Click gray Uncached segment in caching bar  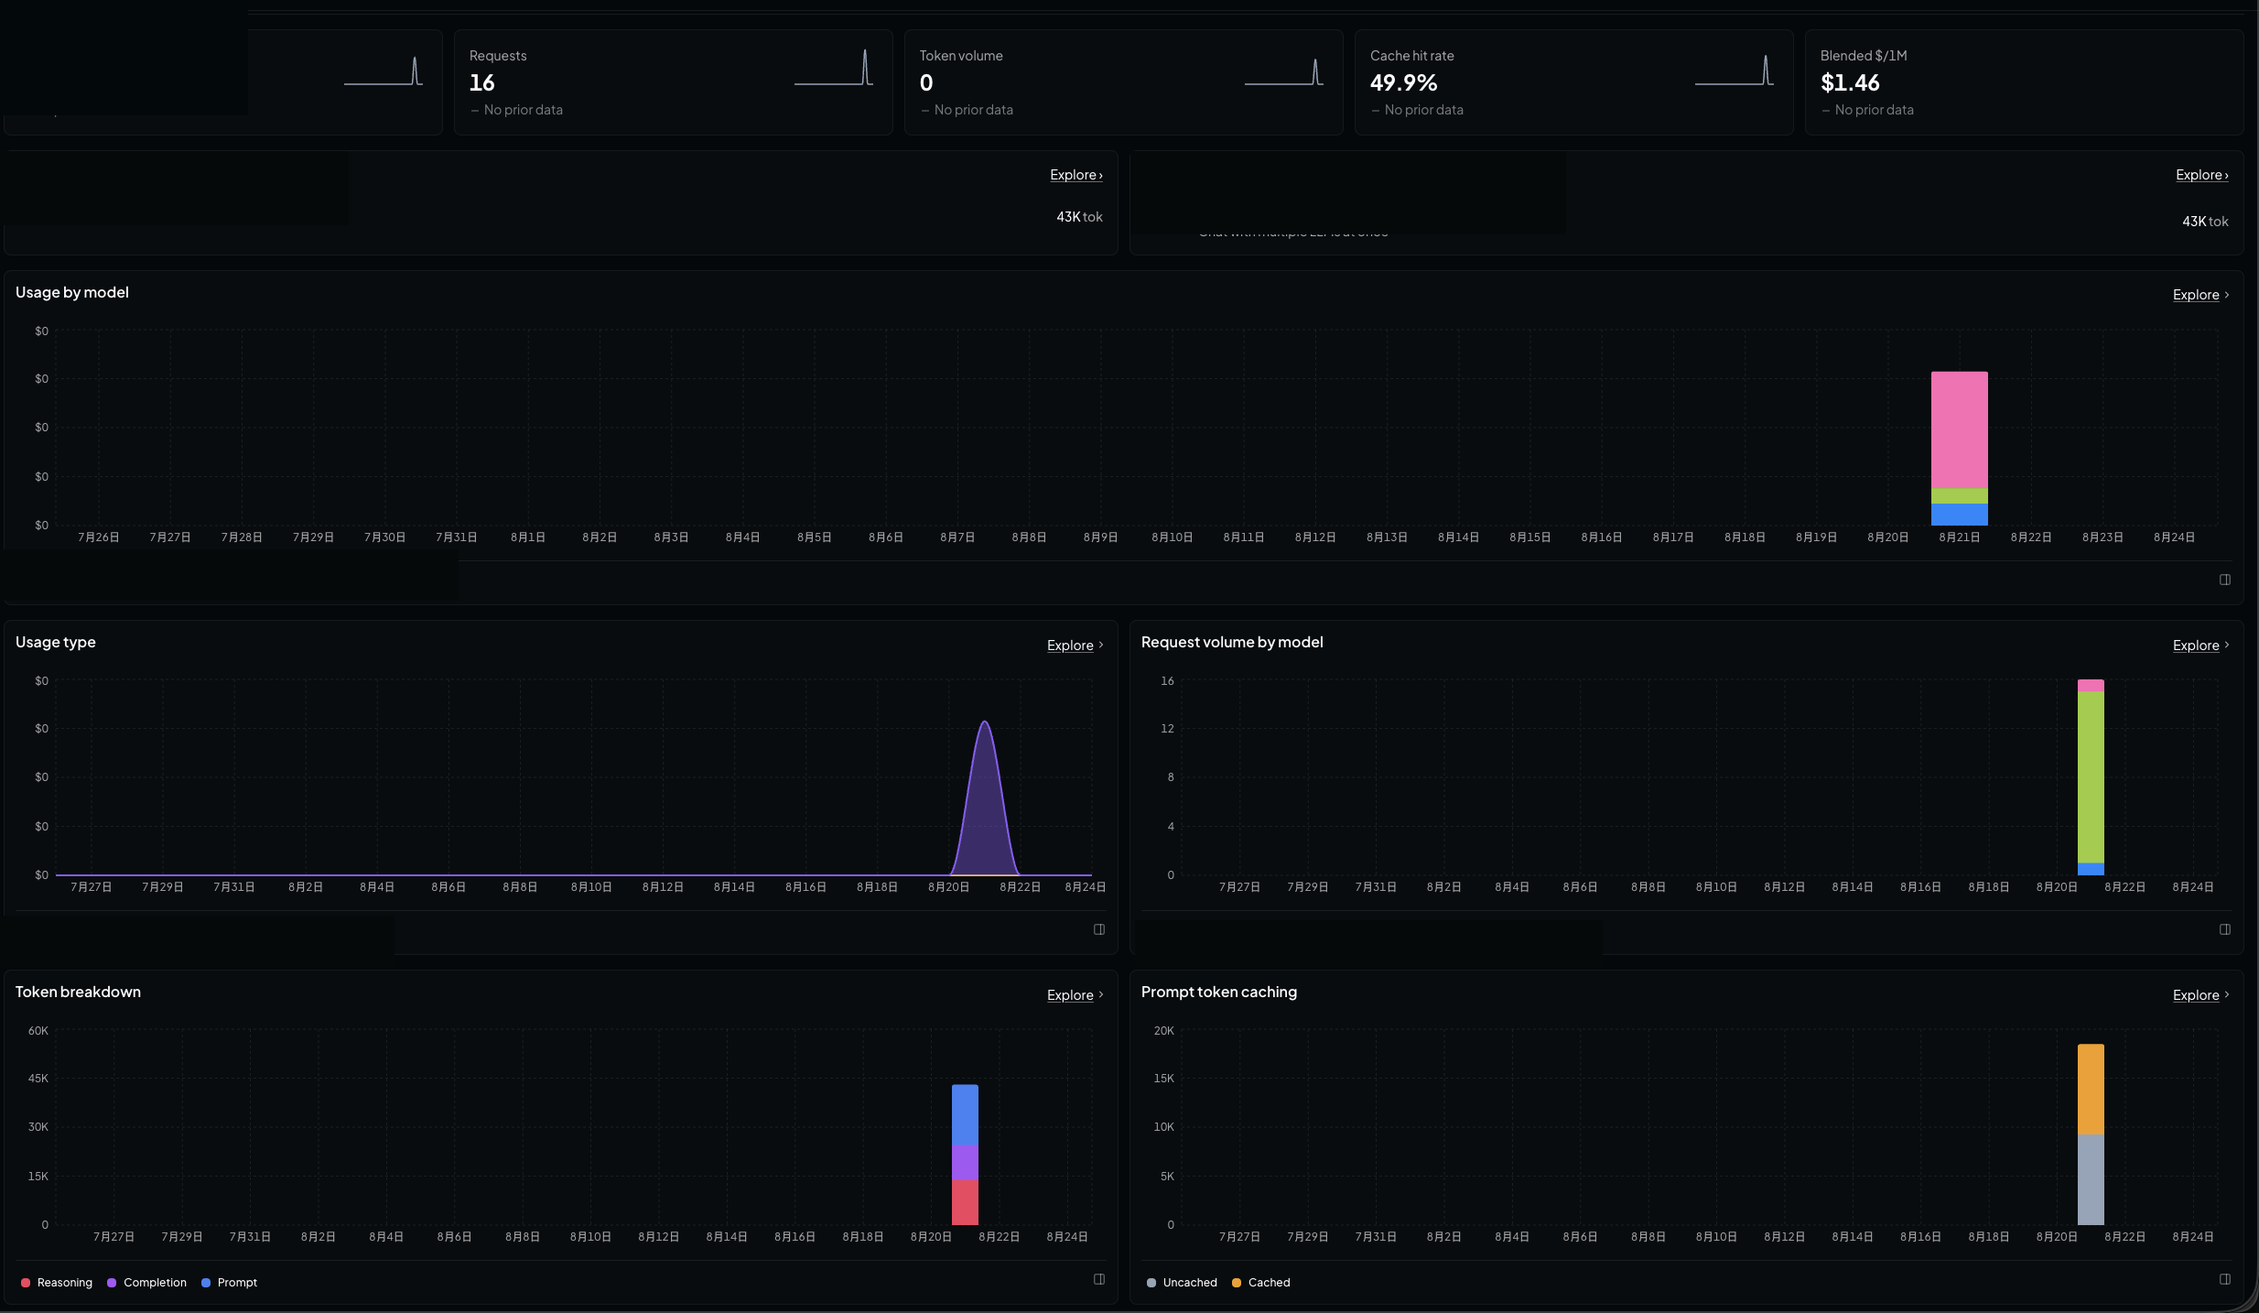[x=2091, y=1180]
